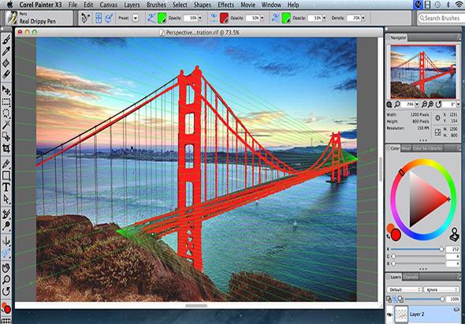Open the Opacity 53% dropdown
Viewport: 465px width, 324px height.
coord(324,18)
